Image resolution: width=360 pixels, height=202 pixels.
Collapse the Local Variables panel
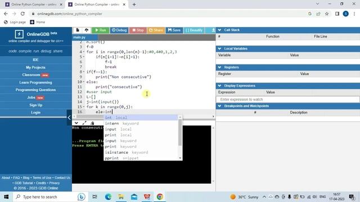coord(219,49)
